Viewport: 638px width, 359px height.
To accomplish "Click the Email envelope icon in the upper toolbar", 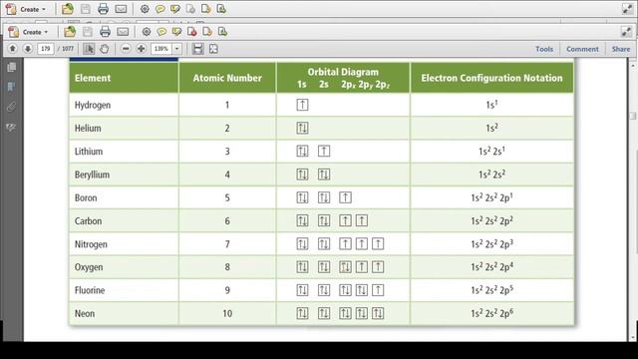I will [x=121, y=9].
